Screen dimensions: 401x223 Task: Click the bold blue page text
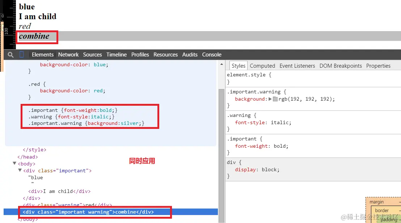(26, 7)
